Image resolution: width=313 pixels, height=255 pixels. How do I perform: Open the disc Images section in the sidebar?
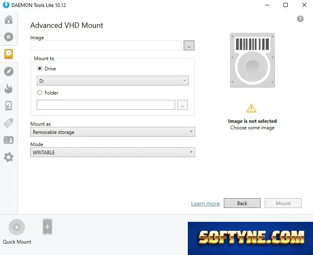coord(9,37)
